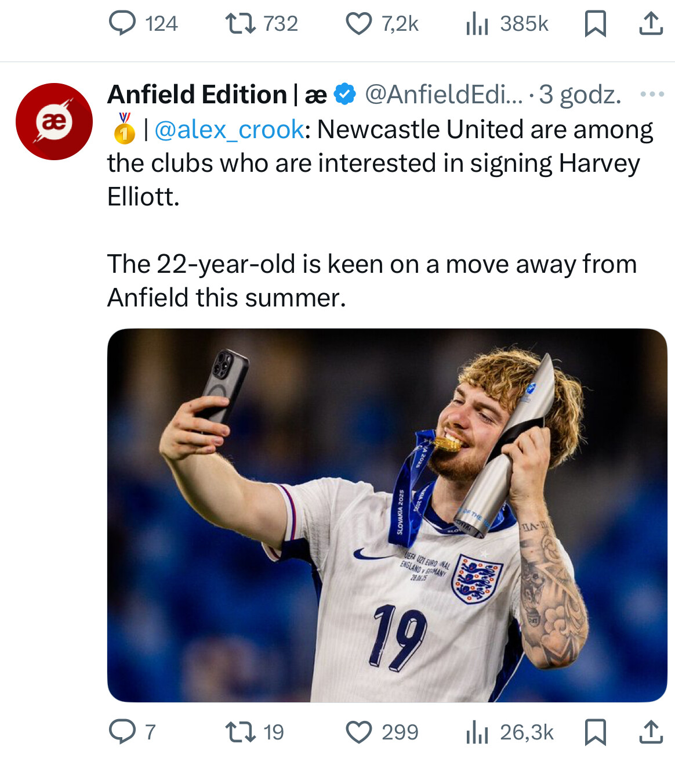This screenshot has height=765, width=675.
Task: Repost the Anfield Edition tweet
Action: tap(240, 732)
